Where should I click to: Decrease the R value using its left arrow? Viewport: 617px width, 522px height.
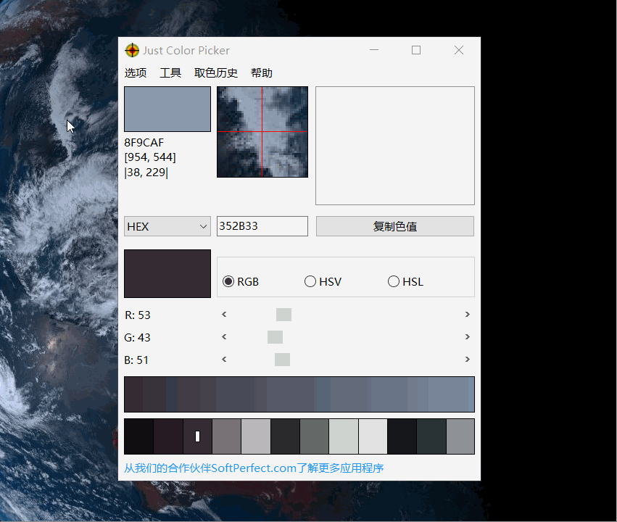223,315
